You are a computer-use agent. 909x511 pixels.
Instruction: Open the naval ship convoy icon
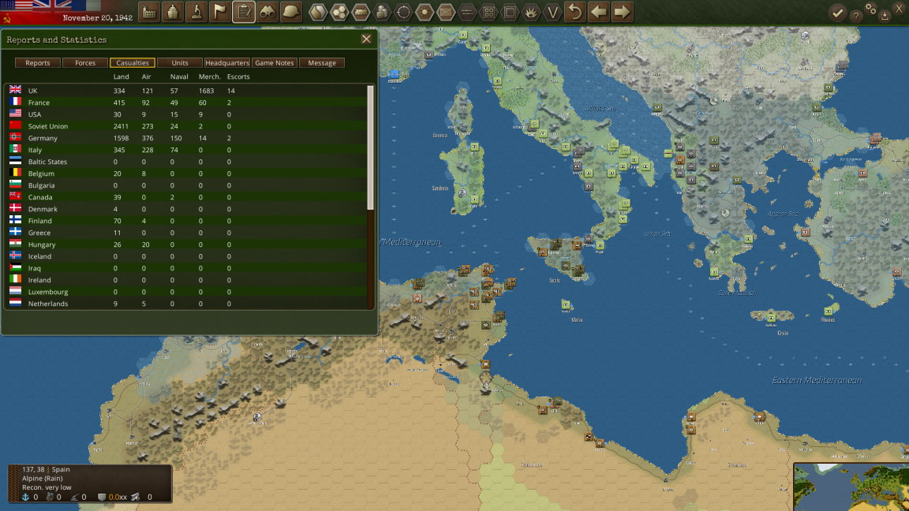173,12
